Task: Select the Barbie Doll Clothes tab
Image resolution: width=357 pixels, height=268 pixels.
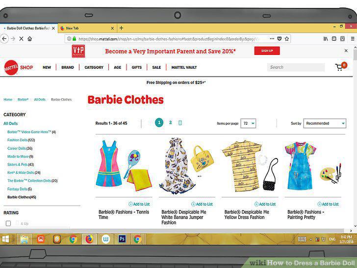Action: coord(28,28)
